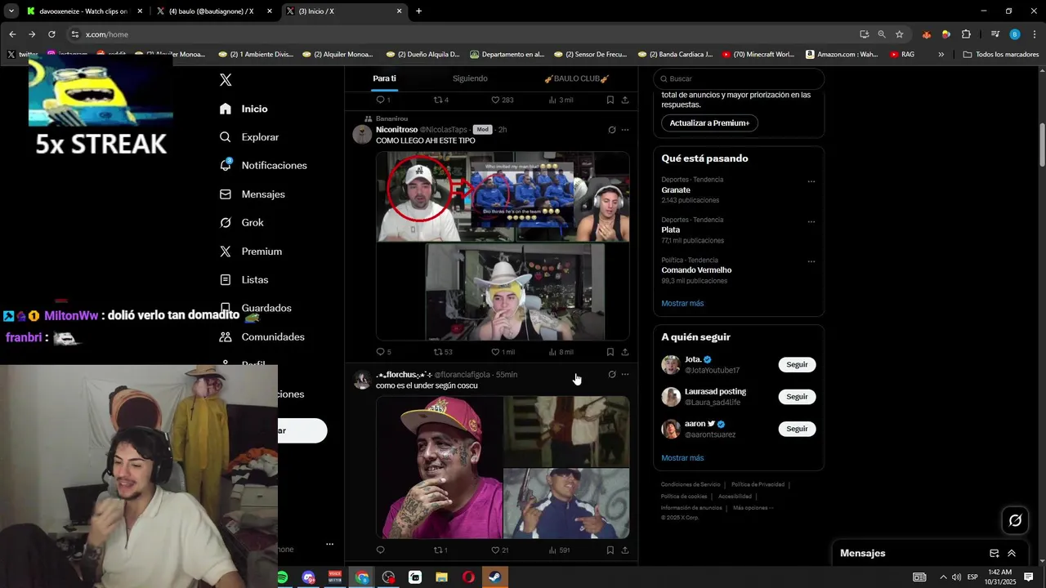Switch to the BAULO CLUB tab

click(577, 78)
